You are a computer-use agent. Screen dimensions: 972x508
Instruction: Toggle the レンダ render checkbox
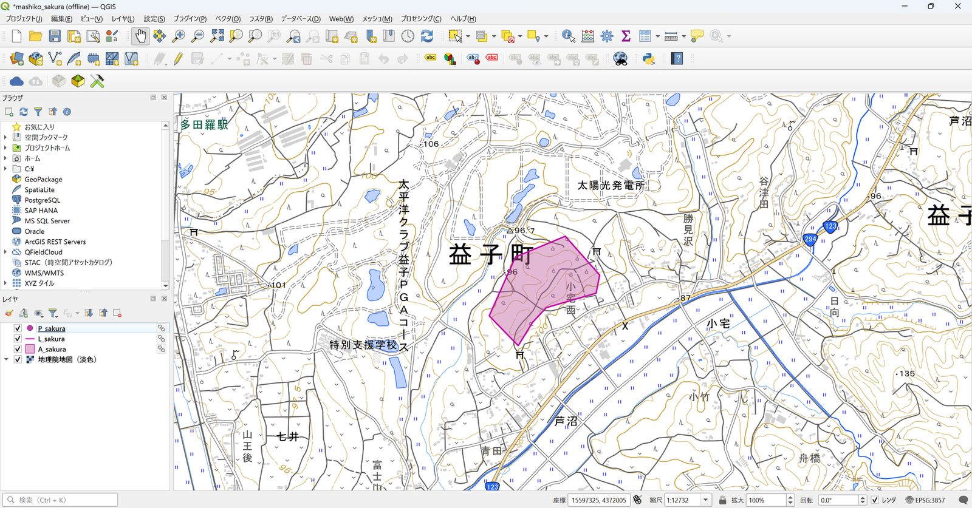tap(875, 500)
